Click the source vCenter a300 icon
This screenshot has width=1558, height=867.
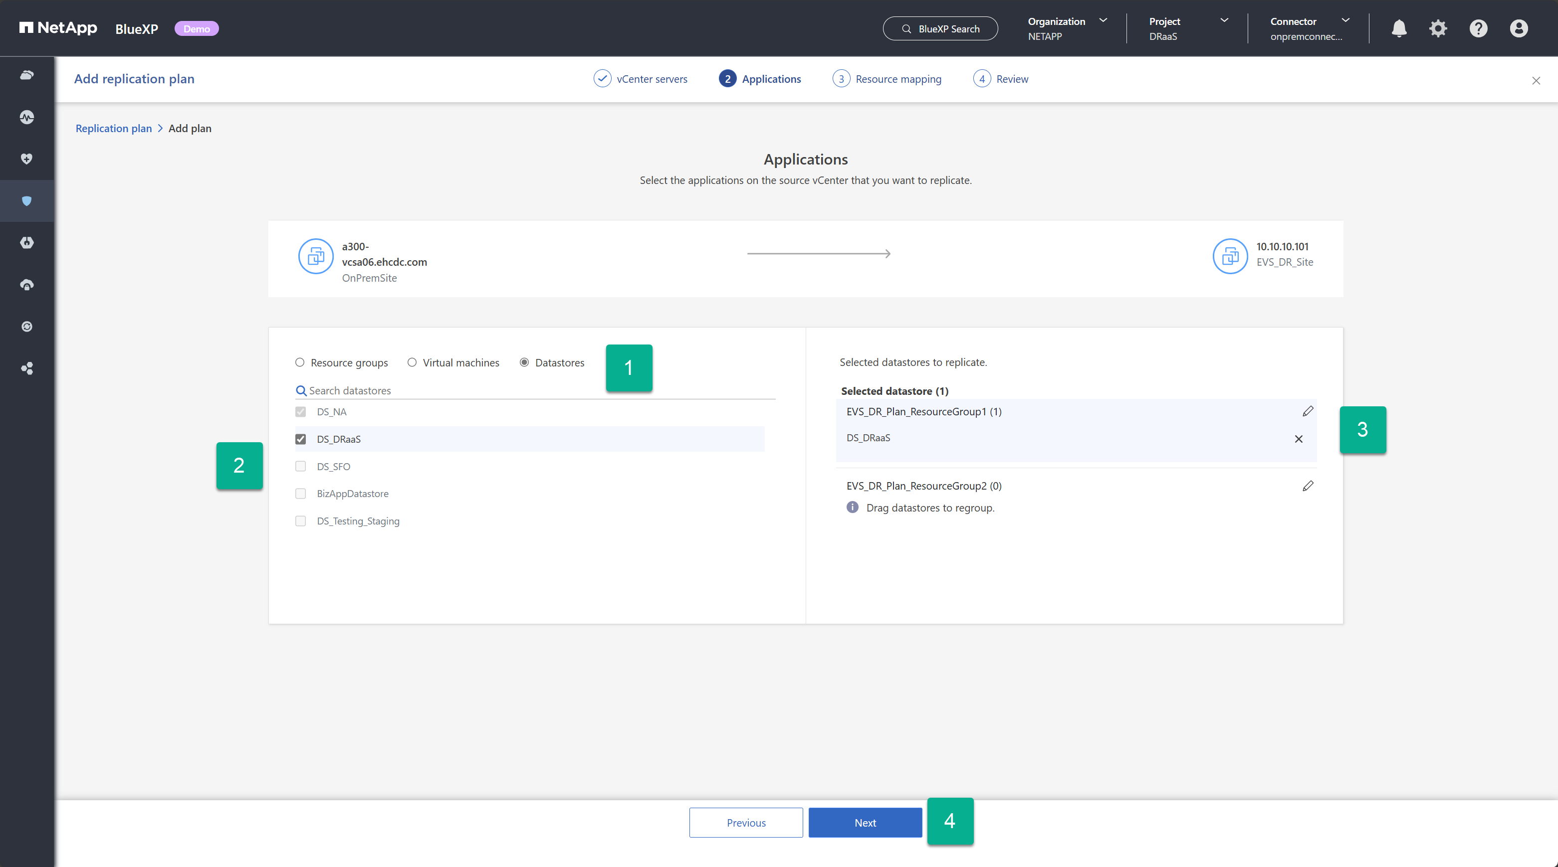coord(316,256)
